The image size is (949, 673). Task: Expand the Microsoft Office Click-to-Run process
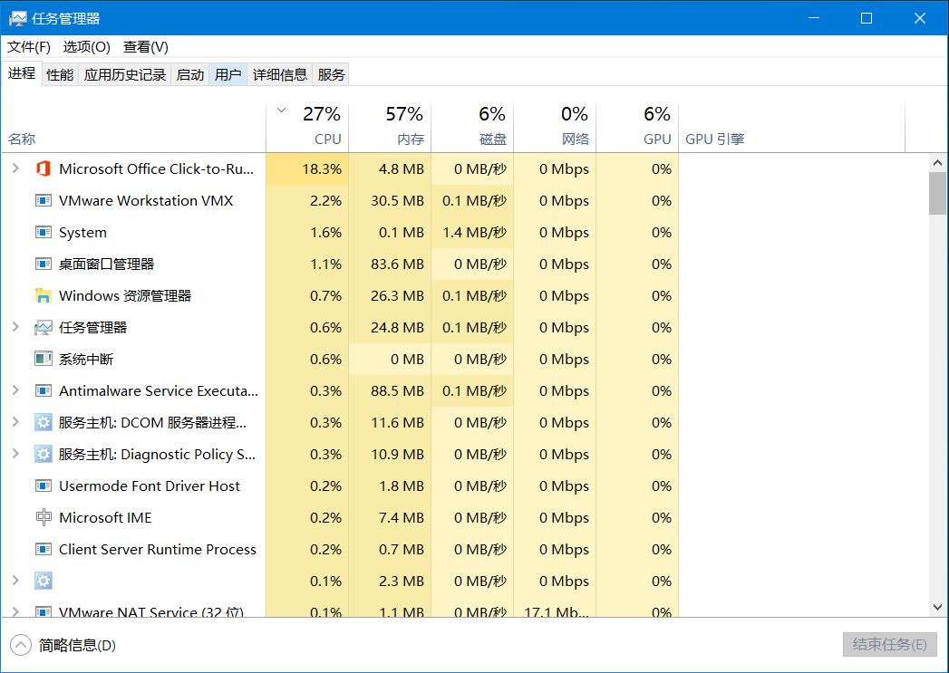tap(15, 168)
